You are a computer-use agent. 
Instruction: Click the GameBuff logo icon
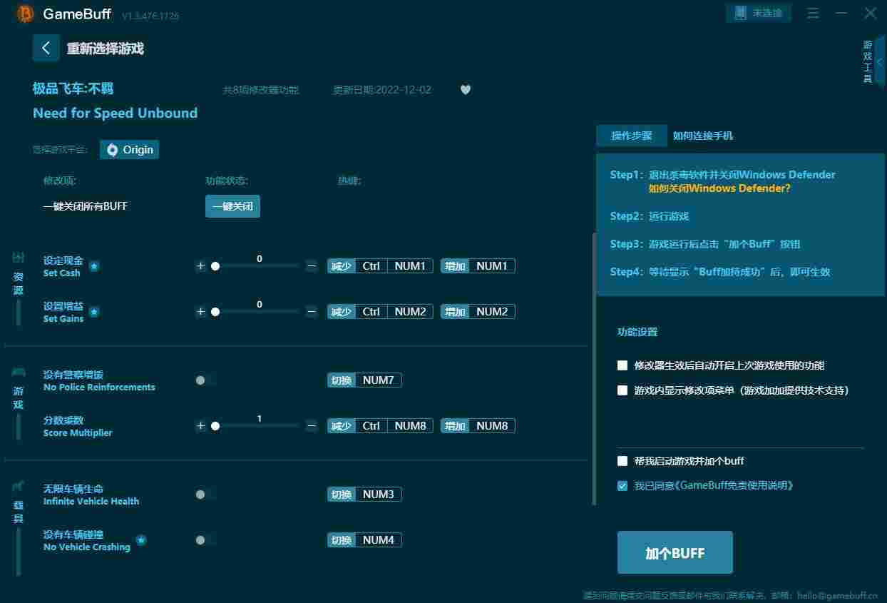tap(25, 14)
